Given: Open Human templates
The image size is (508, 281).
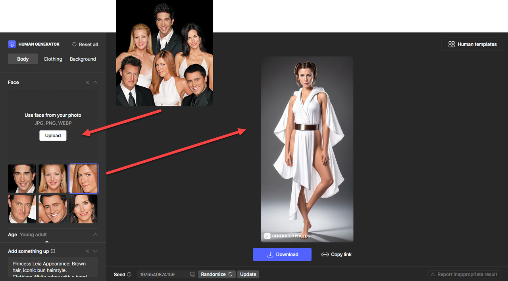Looking at the screenshot, I should point(472,44).
